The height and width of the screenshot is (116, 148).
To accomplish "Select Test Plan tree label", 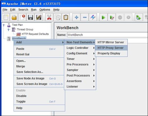I will pyautogui.click(x=17, y=25).
